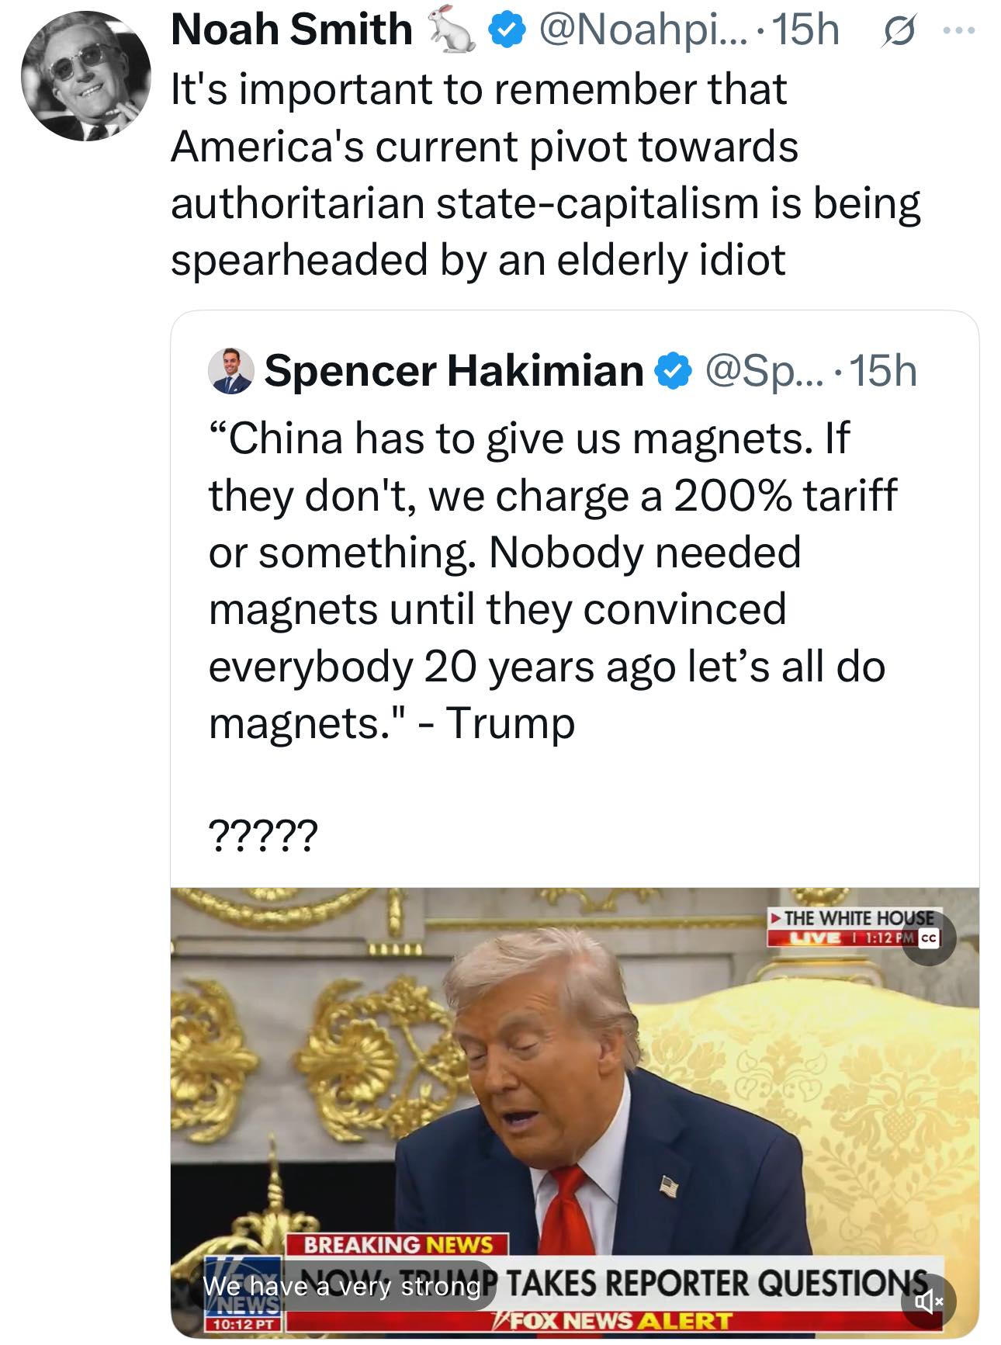Open Spencer Hakimian's small avatar

click(x=231, y=370)
